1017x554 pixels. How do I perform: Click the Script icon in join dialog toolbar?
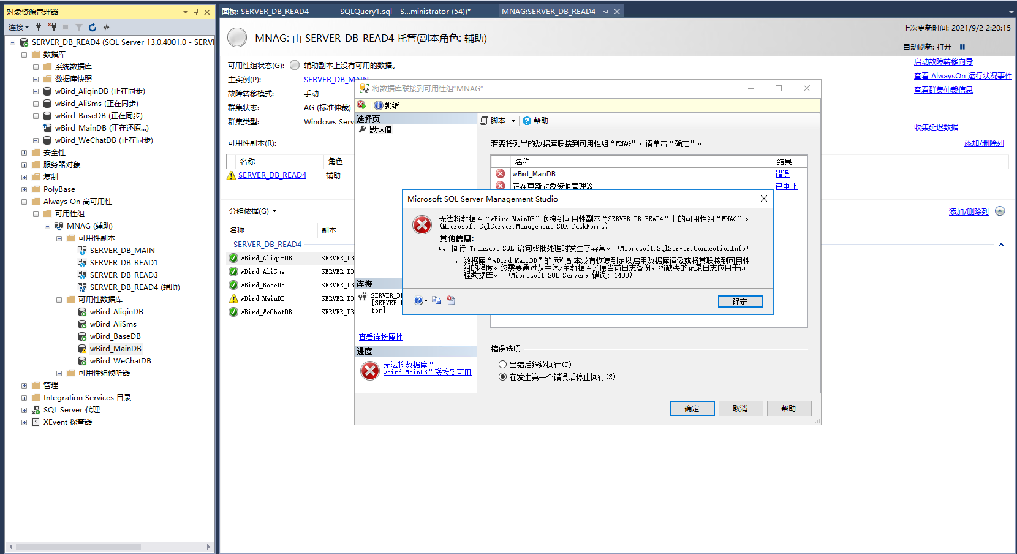click(x=484, y=121)
